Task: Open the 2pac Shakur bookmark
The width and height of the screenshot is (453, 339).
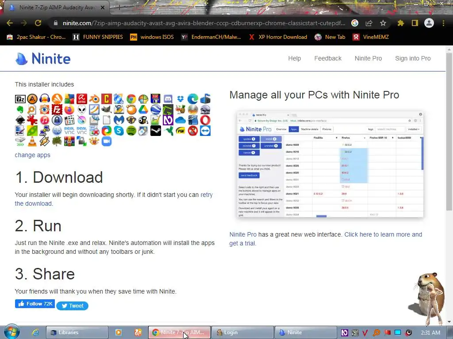Action: [x=36, y=37]
